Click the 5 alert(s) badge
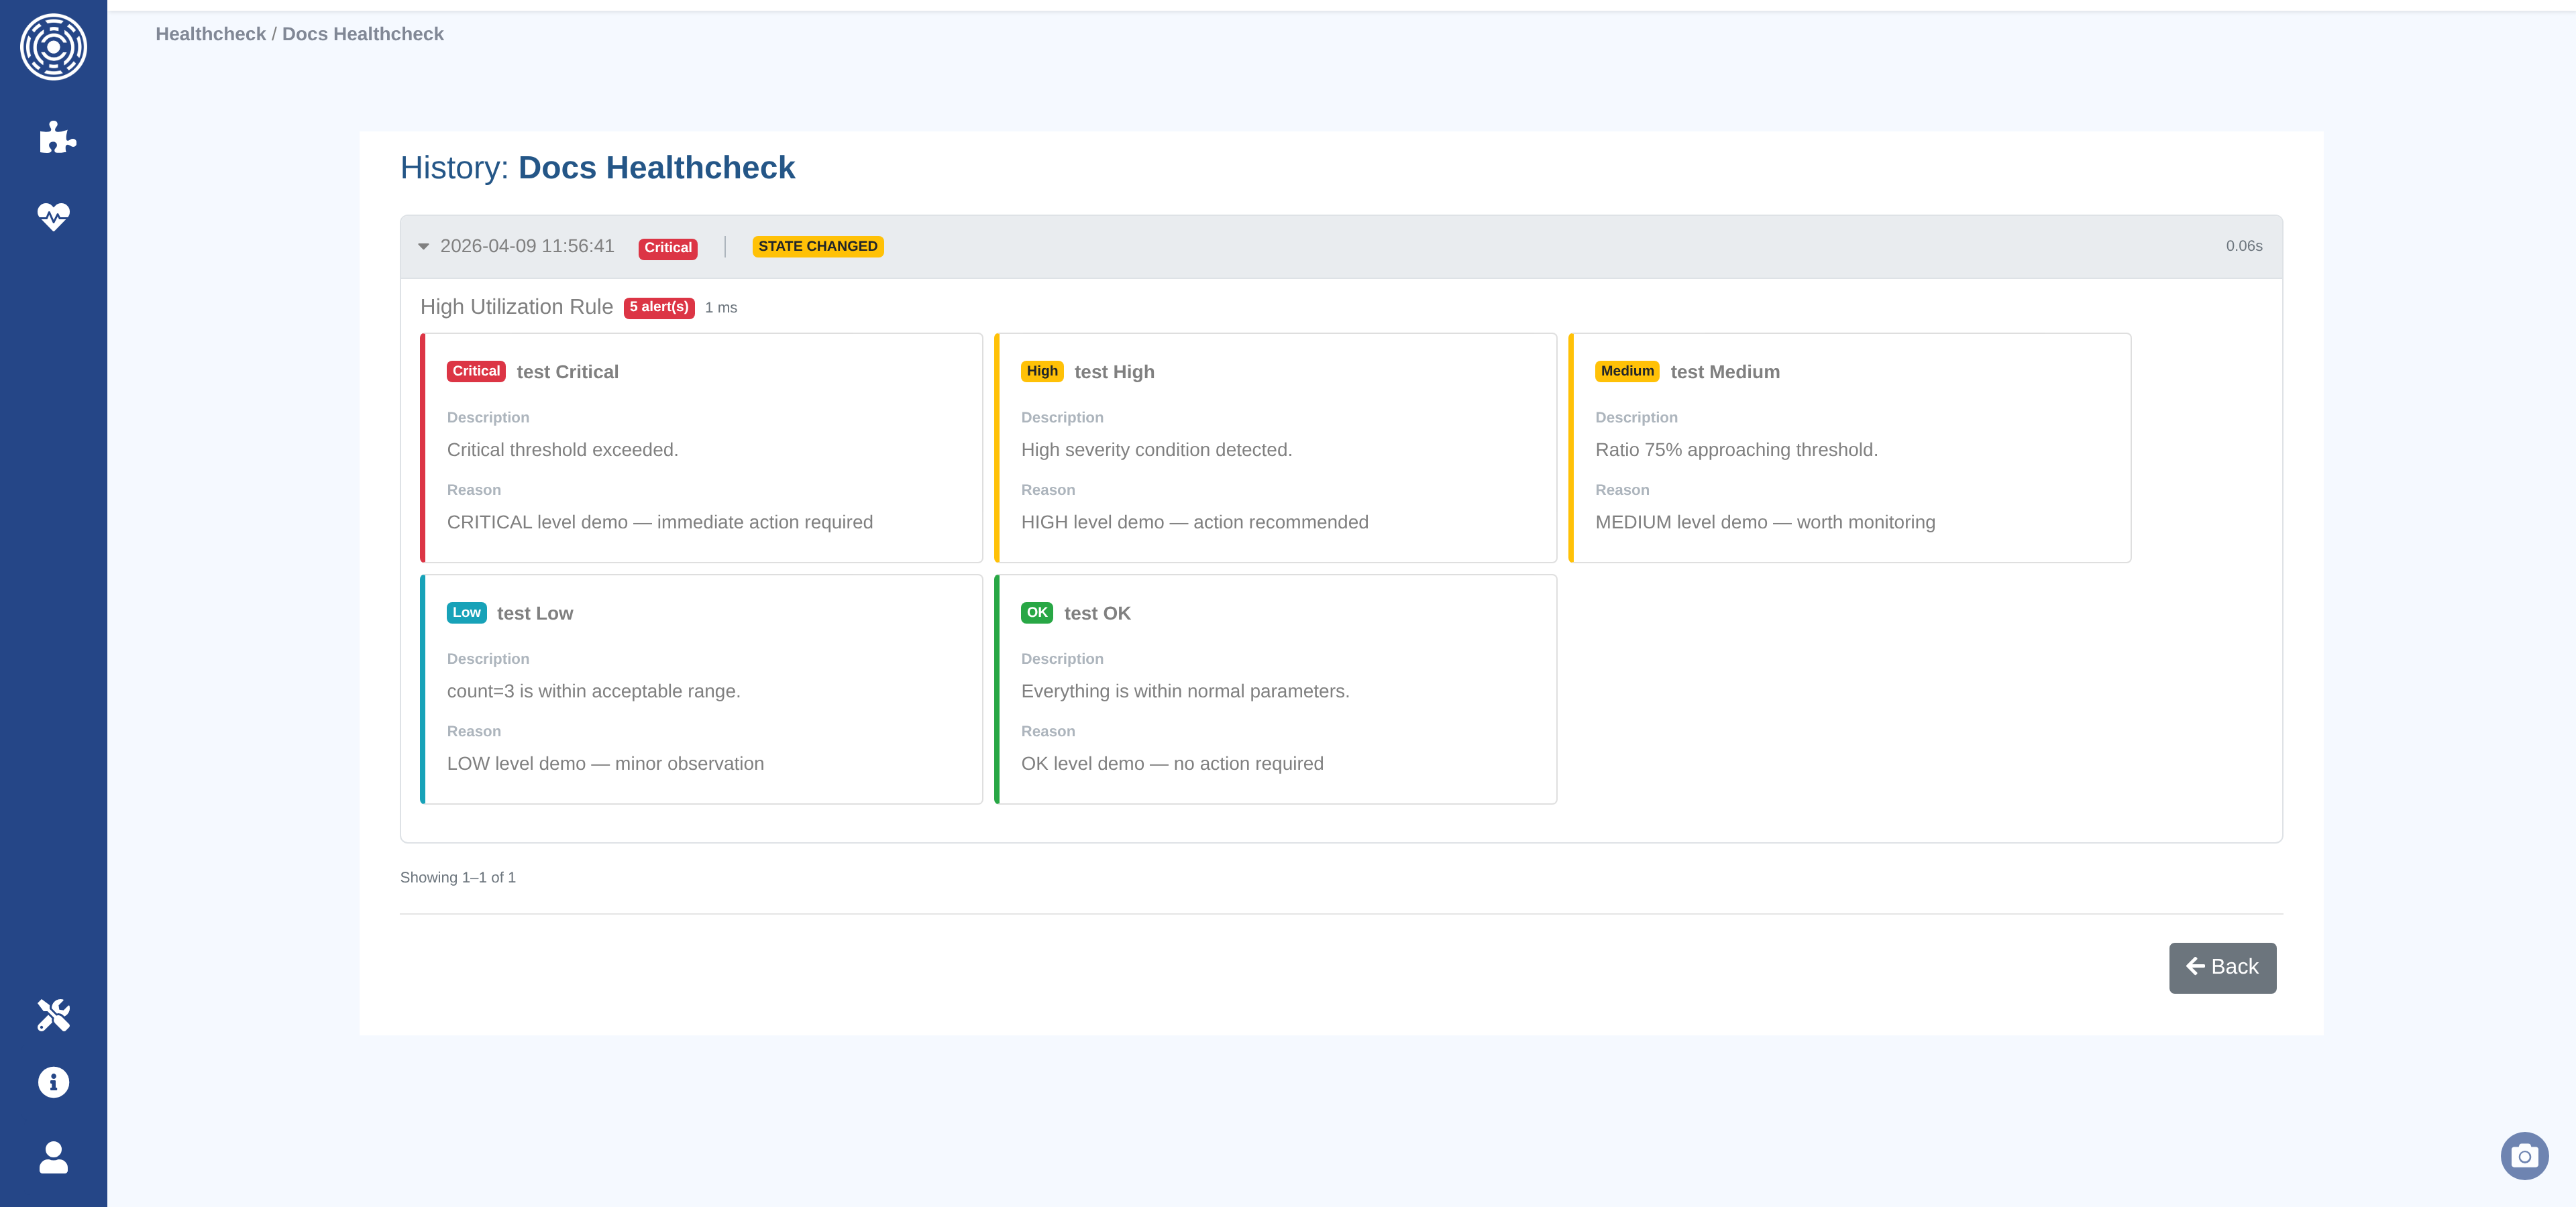Screen dimensions: 2576x1207 pyautogui.click(x=658, y=308)
